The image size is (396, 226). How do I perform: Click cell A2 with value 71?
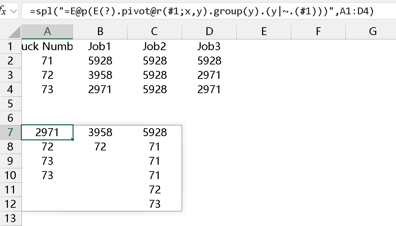[47, 61]
